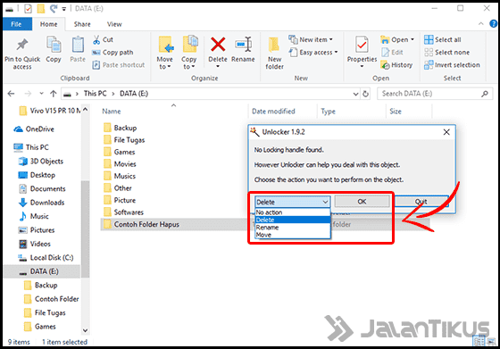Collapse the ribbon with chevron

(x=481, y=24)
